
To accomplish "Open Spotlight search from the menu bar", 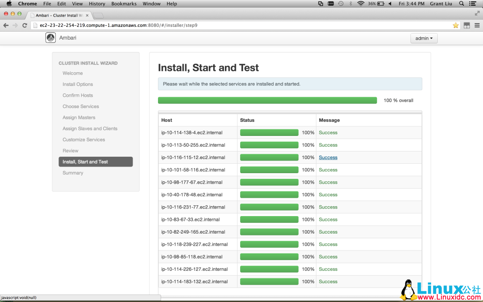I will (461, 3).
